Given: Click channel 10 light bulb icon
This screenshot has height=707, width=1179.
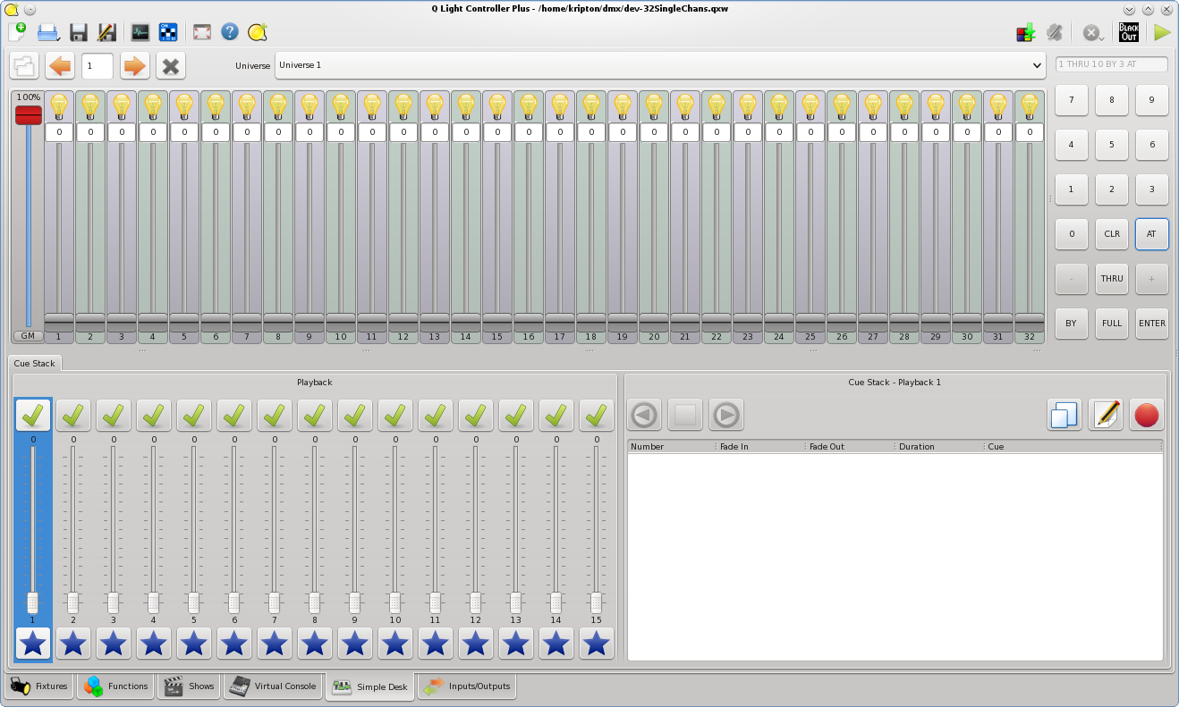Looking at the screenshot, I should click(341, 106).
